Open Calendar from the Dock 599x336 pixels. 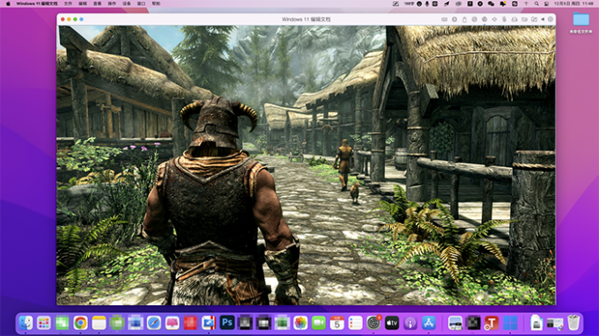336,323
